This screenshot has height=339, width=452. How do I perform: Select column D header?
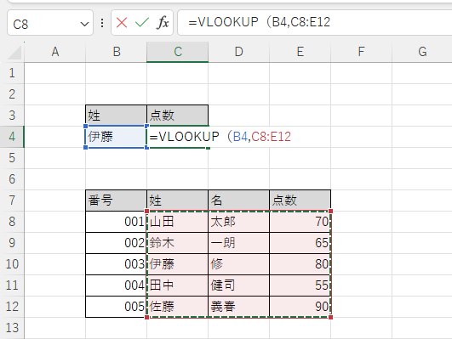pos(238,52)
